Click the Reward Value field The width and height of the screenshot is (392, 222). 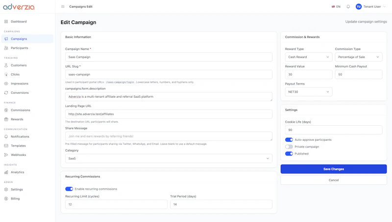[x=309, y=74]
